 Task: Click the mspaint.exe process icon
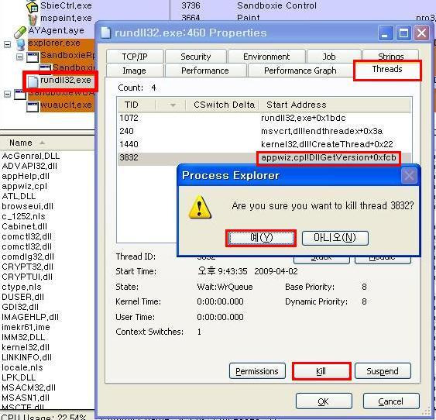click(x=33, y=19)
